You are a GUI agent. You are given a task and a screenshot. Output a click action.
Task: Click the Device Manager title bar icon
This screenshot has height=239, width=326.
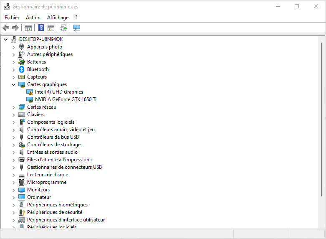[x=7, y=6]
